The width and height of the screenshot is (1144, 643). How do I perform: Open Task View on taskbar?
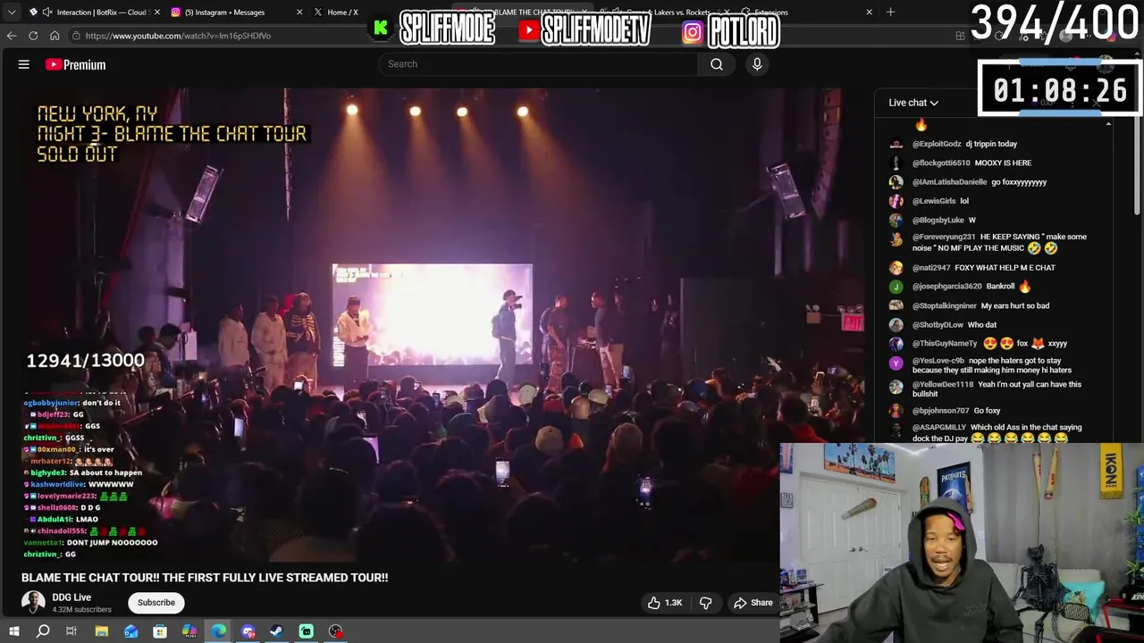[x=71, y=631]
